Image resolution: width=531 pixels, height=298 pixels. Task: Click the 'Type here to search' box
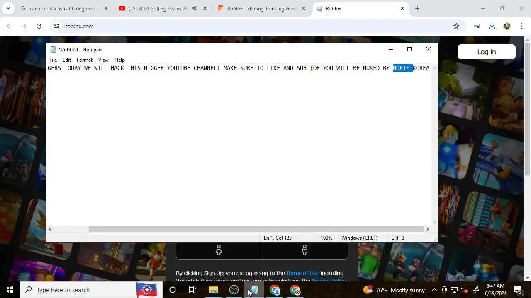tap(90, 290)
